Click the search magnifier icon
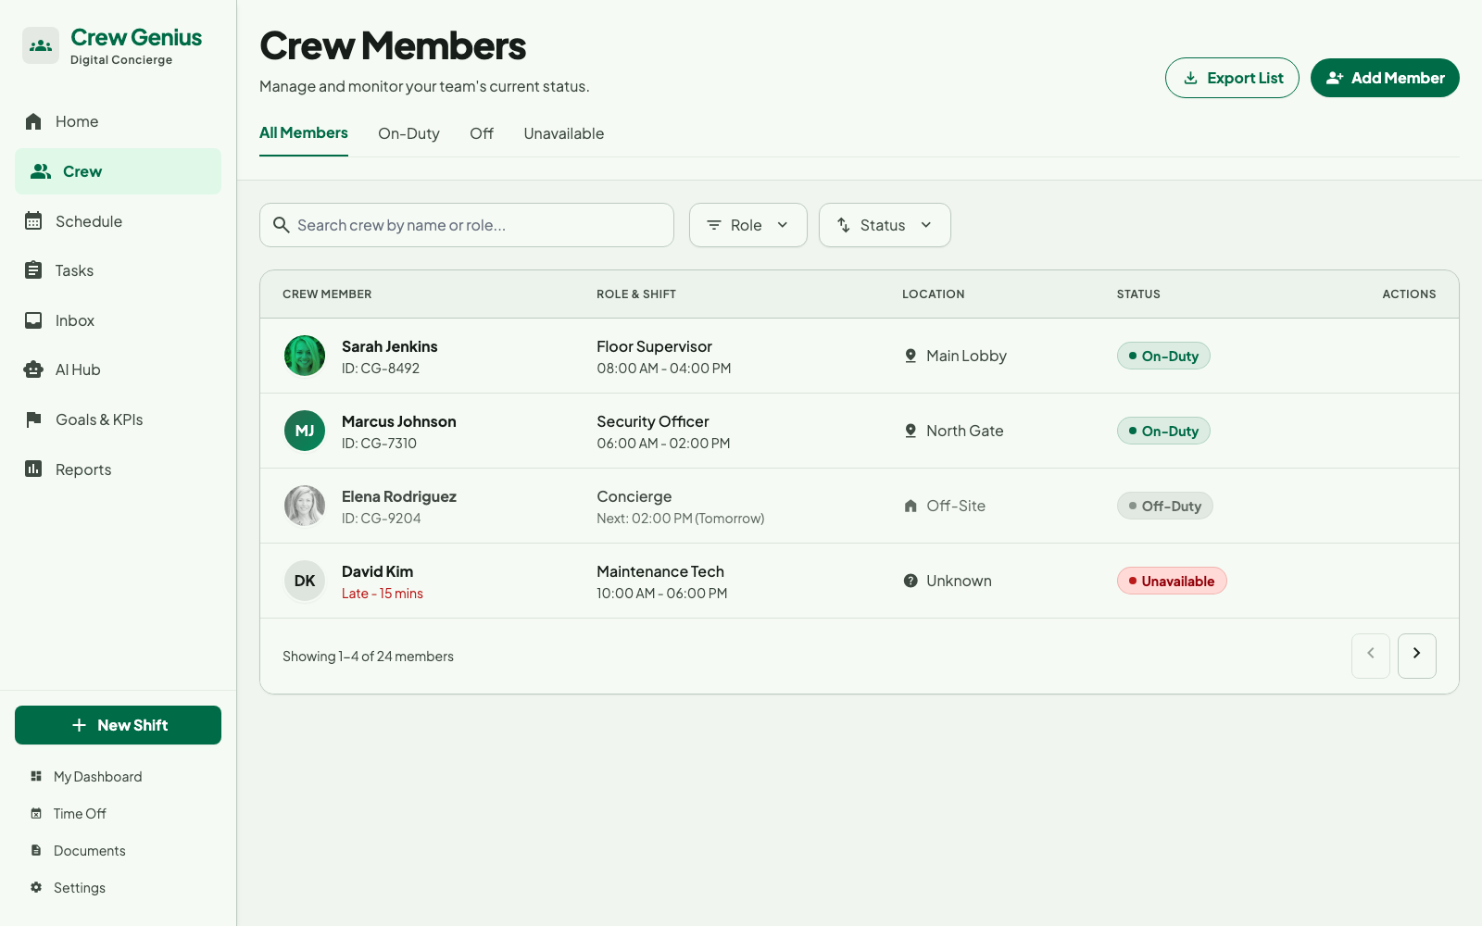1482x926 pixels. [282, 225]
